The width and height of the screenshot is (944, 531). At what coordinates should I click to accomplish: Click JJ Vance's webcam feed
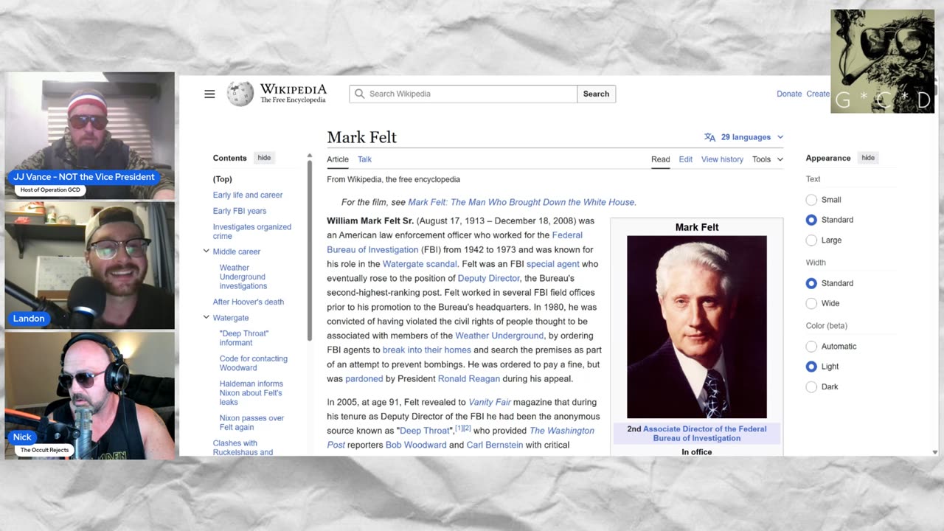click(x=89, y=136)
